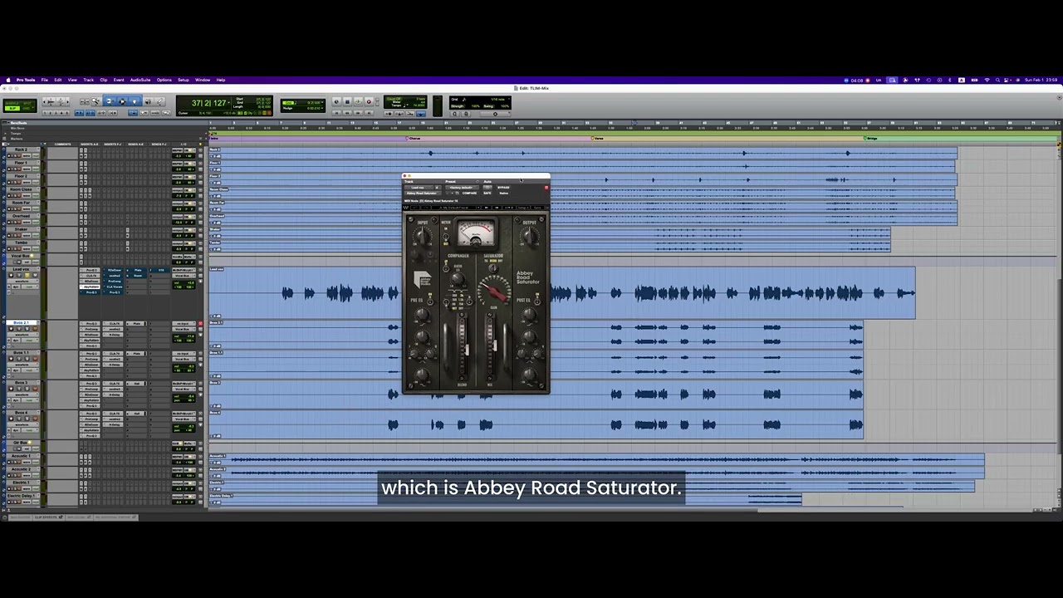Select the Scrubber tool in the toolbar
The width and height of the screenshot is (1063, 598).
pos(148,101)
